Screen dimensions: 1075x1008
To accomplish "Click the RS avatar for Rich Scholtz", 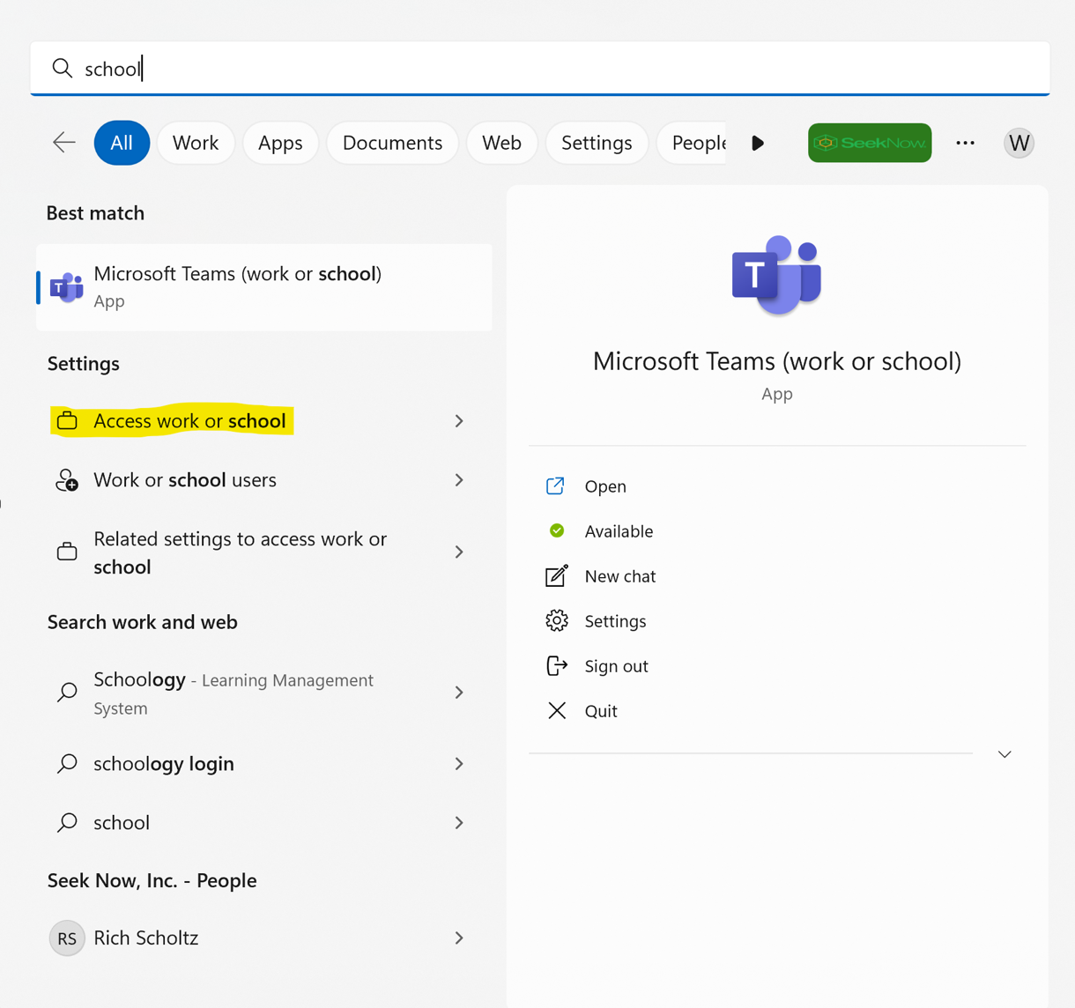I will 67,938.
